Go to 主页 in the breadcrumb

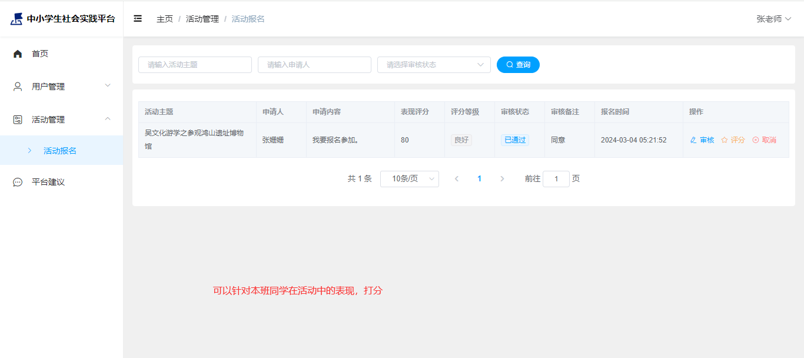(x=165, y=19)
